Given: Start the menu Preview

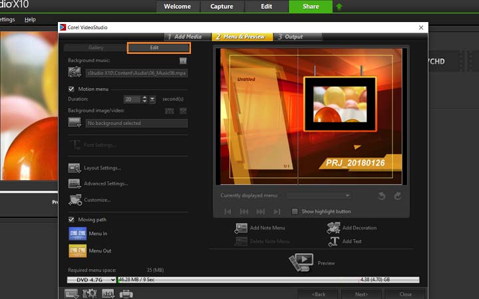Looking at the screenshot, I should tap(301, 262).
